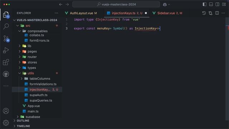Collapse the VUEJS-MASTERCLASS-2024 root folder
Image resolution: width=229 pixels, height=129 pixels.
click(37, 20)
